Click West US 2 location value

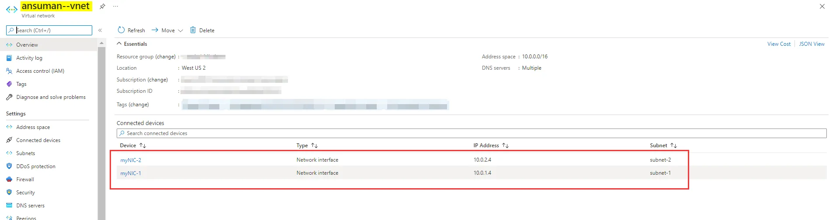click(194, 68)
